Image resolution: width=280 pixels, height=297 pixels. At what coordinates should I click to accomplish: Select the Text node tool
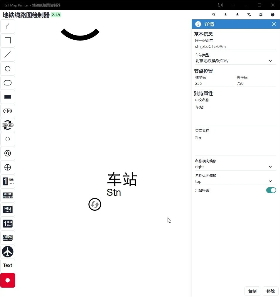[8, 265]
